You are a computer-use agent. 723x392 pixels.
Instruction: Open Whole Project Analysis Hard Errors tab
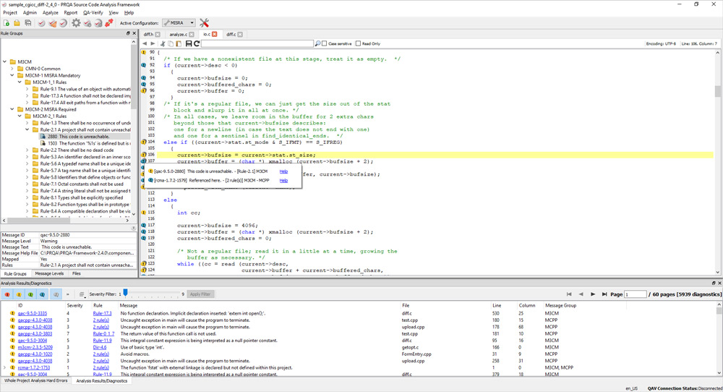click(36, 381)
